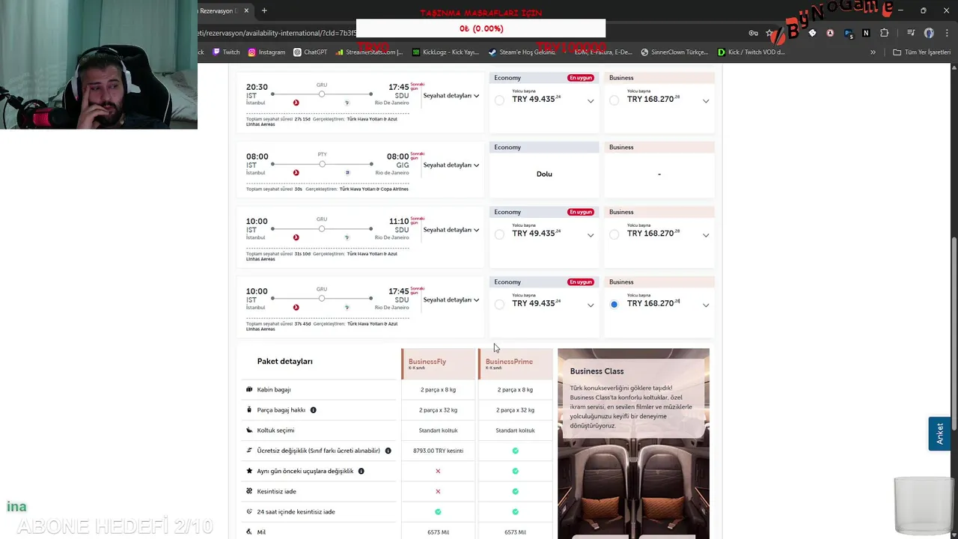Viewport: 958px width, 539px height.
Task: Click Economy header of the 08:00 flight
Action: [544, 147]
